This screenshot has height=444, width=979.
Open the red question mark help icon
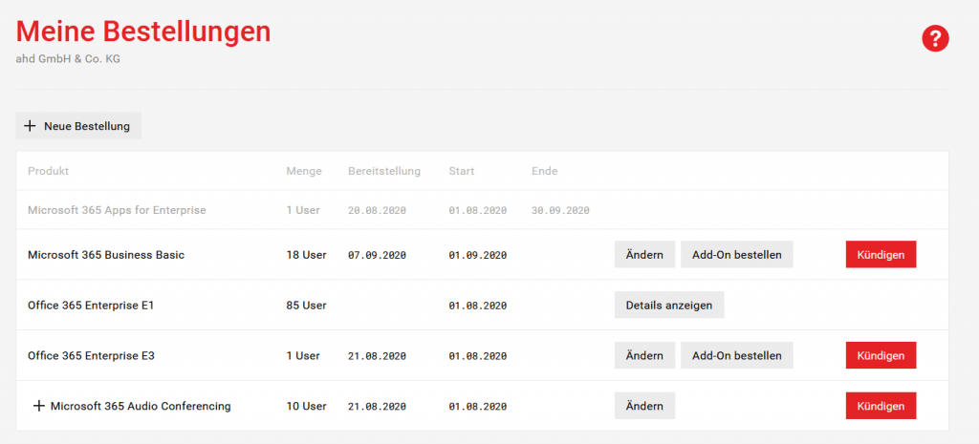click(935, 39)
